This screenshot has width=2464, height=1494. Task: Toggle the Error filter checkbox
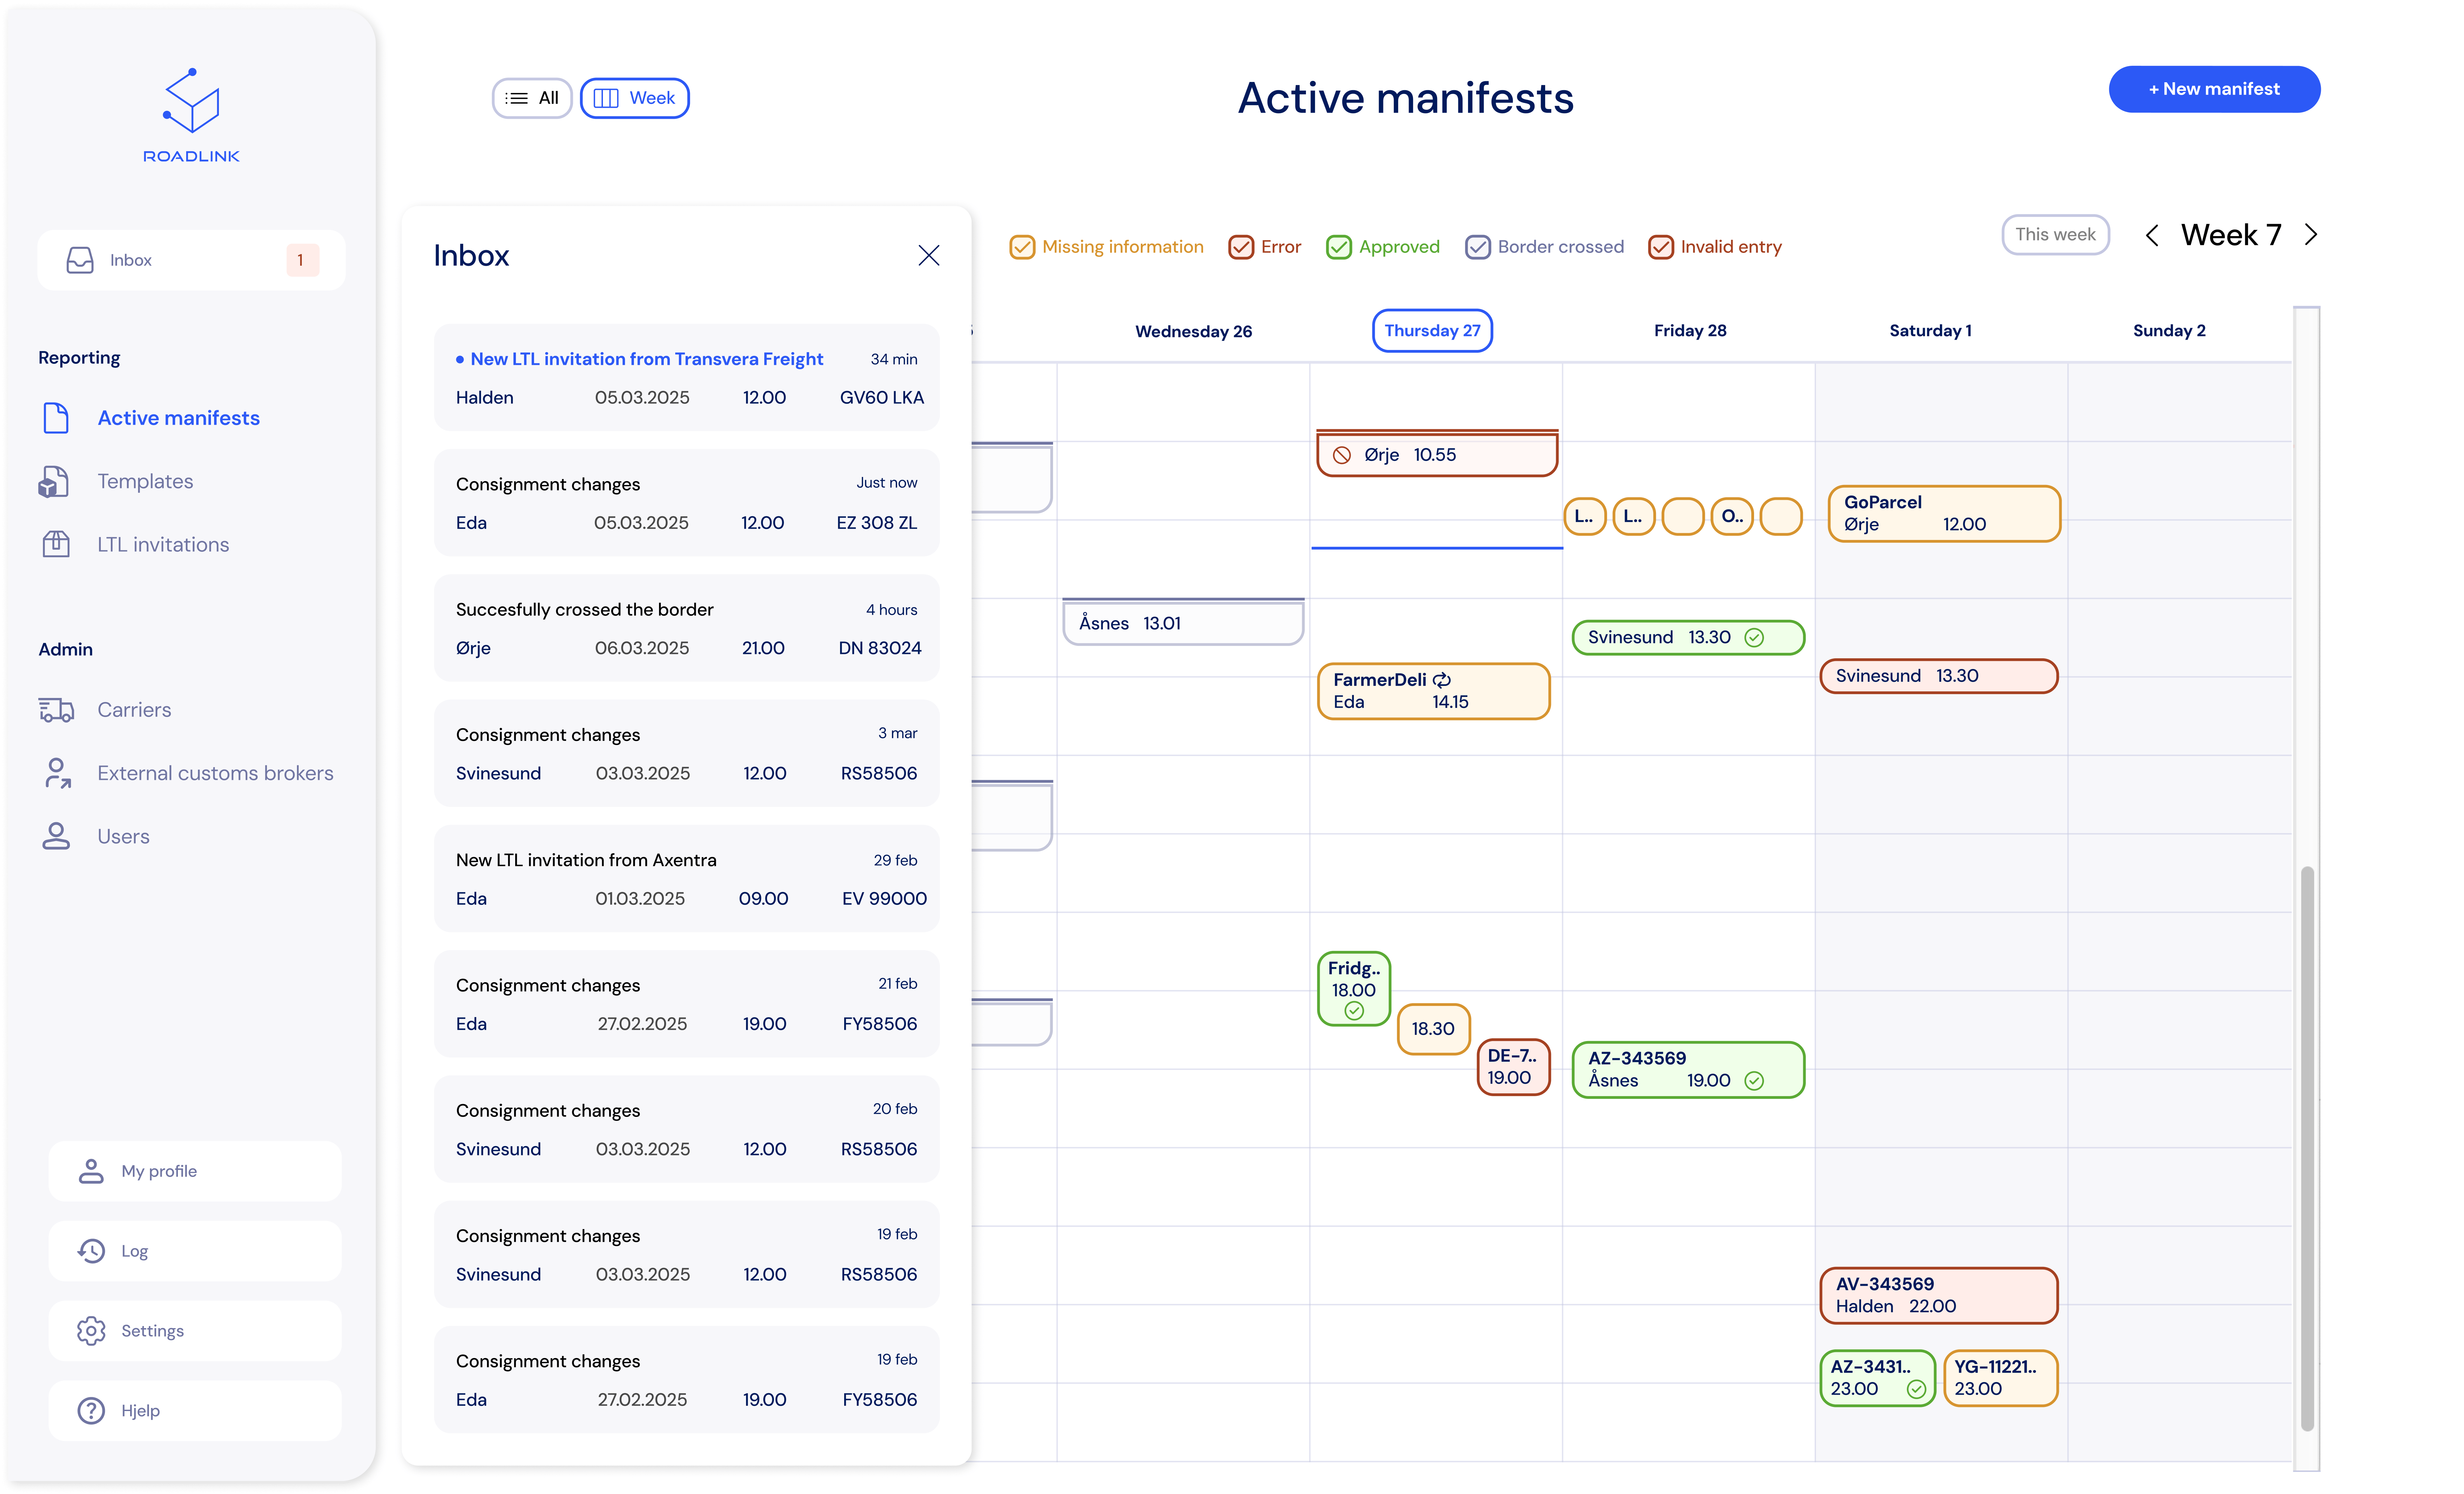tap(1241, 247)
